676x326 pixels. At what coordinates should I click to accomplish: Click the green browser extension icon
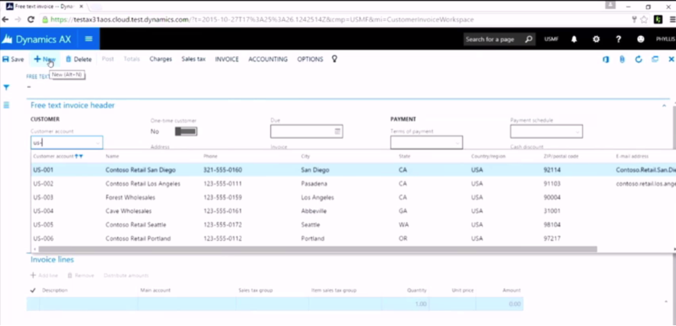coord(659,19)
